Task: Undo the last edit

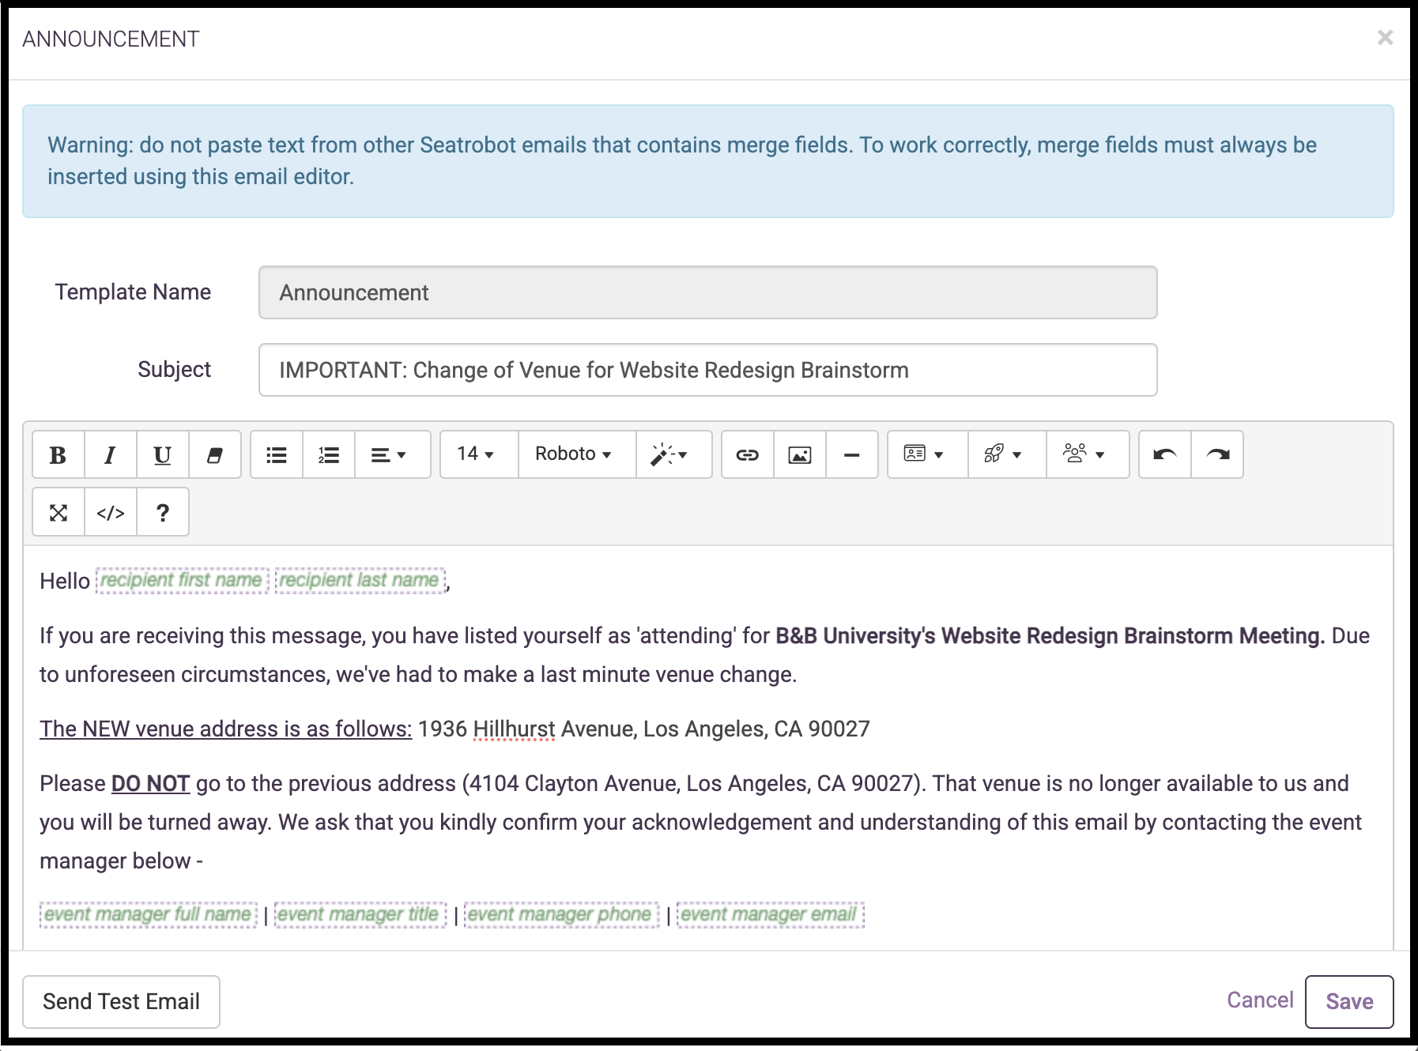Action: 1164,454
